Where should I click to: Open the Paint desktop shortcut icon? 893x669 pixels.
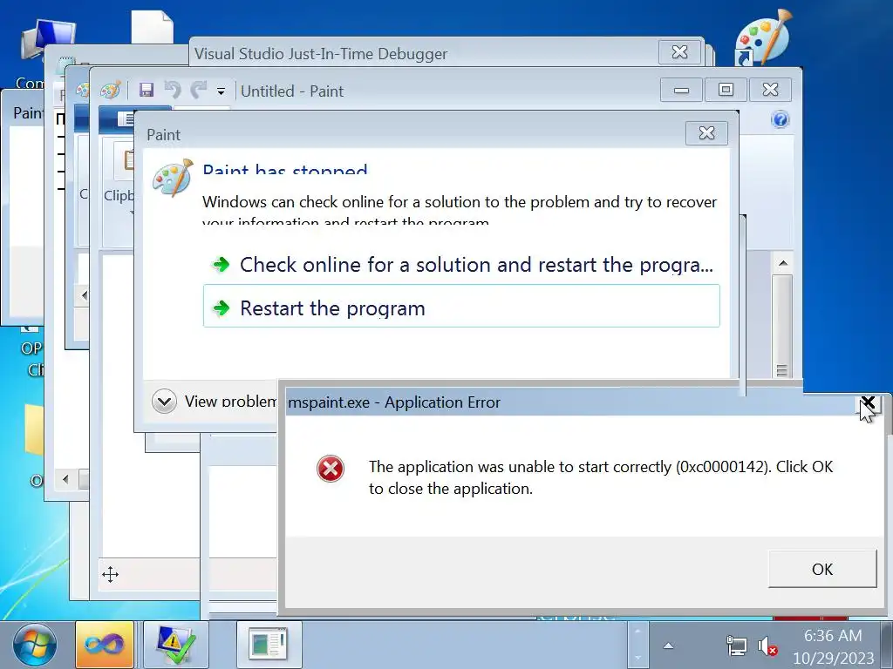(x=762, y=37)
